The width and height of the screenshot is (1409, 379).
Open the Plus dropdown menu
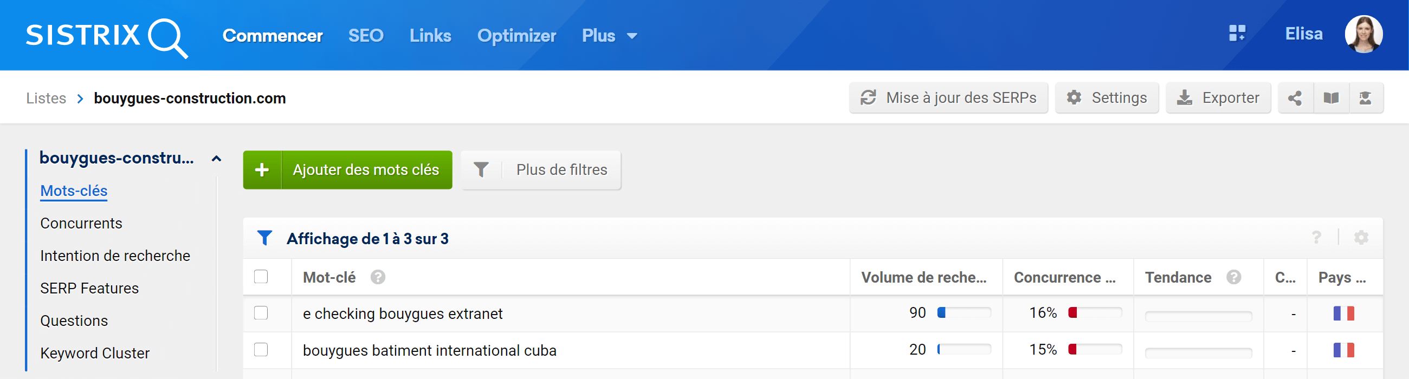(609, 36)
